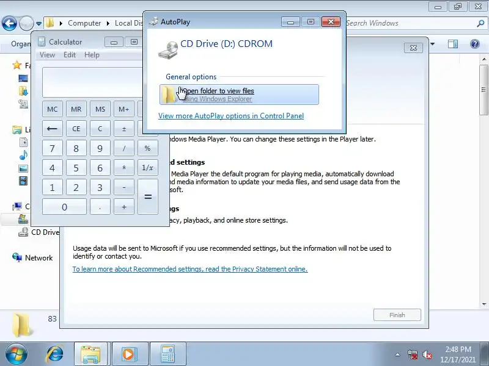Select the Music library icon
The width and height of the screenshot is (489, 366).
pos(23,155)
